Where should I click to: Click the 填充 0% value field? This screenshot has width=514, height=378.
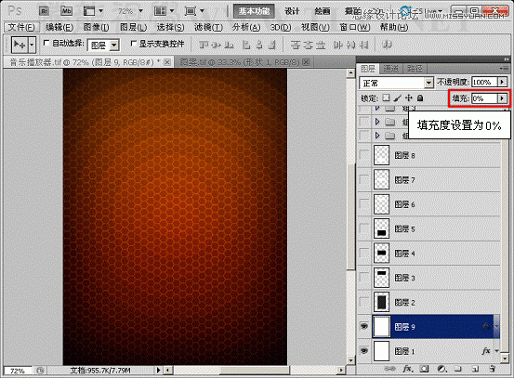(484, 98)
